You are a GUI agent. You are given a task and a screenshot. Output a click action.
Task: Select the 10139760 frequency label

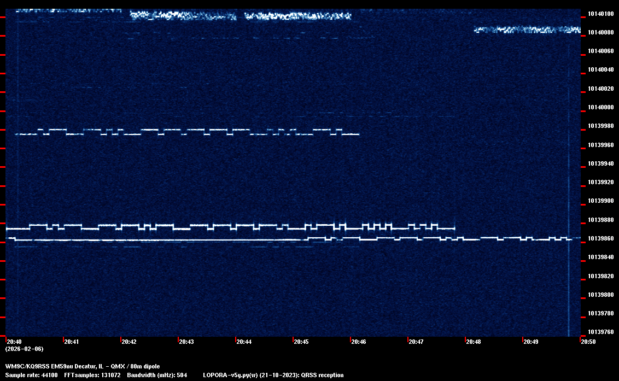pyautogui.click(x=600, y=332)
